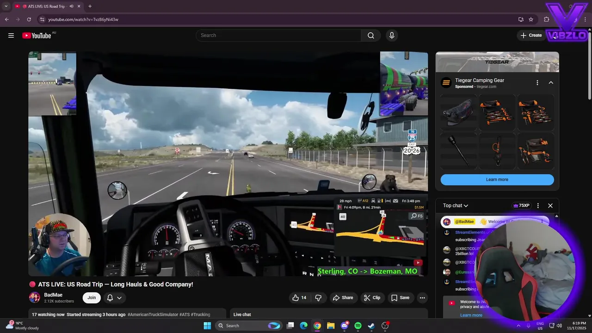Image resolution: width=592 pixels, height=333 pixels.
Task: Open Learn more link in chat notice
Action: tap(471, 315)
